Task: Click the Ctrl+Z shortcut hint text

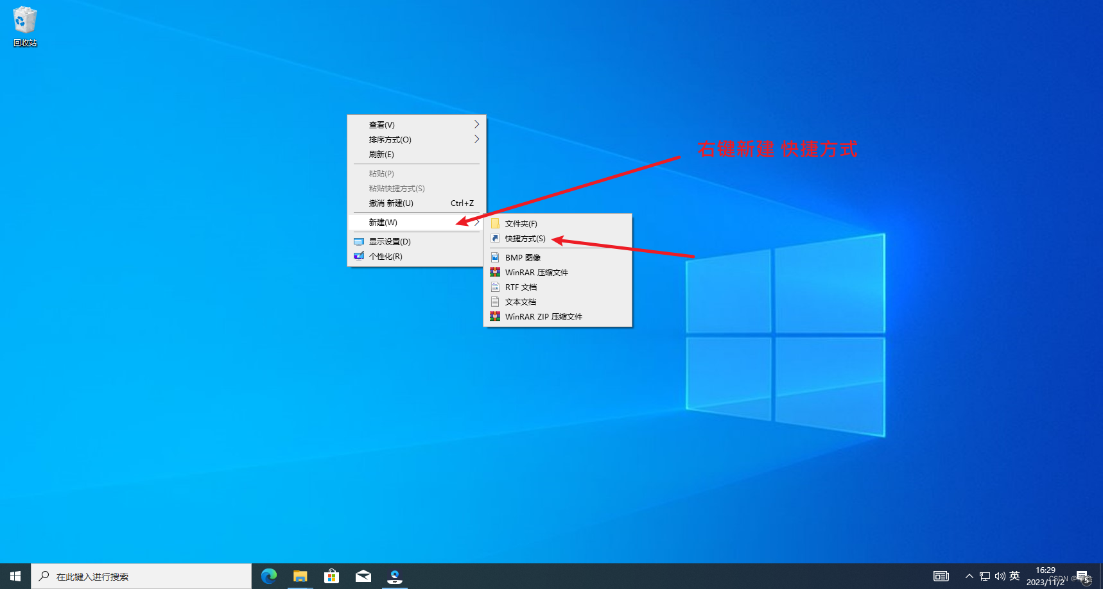Action: point(462,203)
